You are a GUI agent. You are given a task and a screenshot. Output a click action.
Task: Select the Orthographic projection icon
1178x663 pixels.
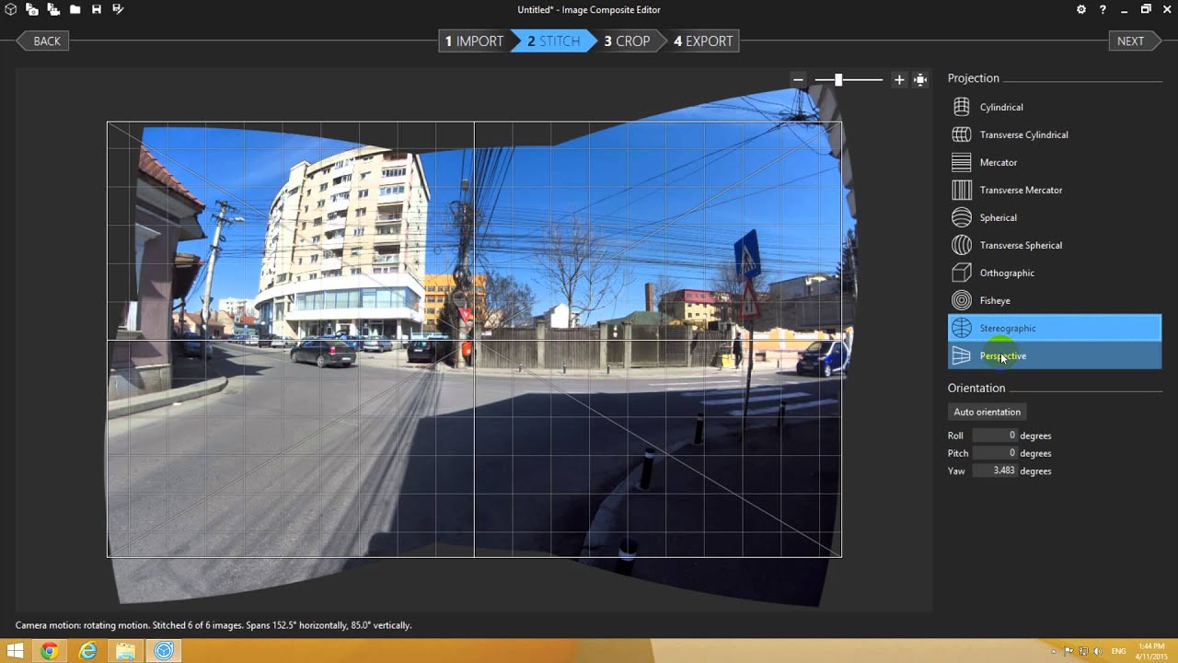[962, 273]
